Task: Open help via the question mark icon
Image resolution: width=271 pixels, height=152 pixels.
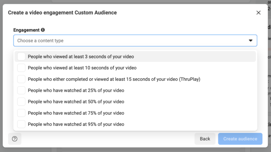Action: (15, 139)
